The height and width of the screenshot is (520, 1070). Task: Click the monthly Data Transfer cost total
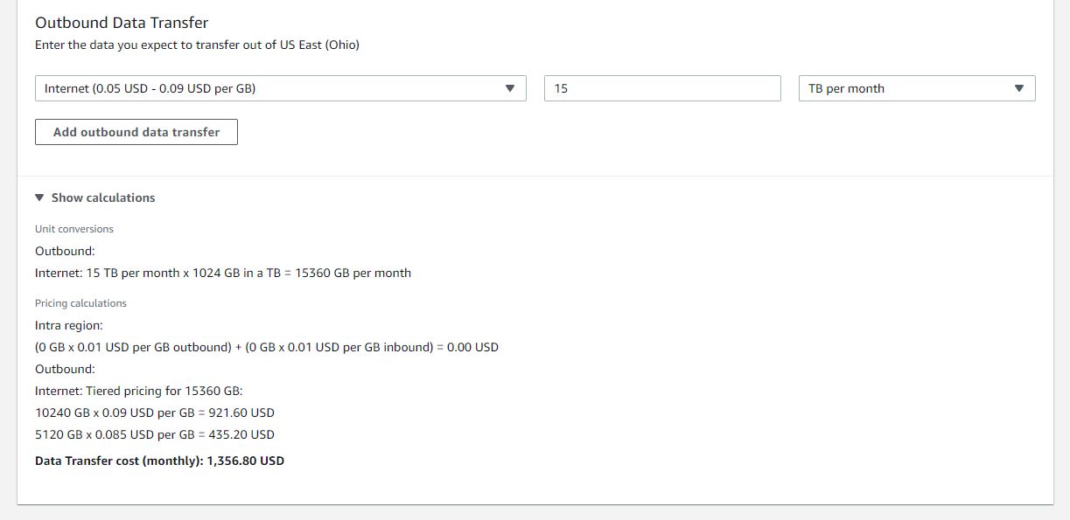(159, 461)
